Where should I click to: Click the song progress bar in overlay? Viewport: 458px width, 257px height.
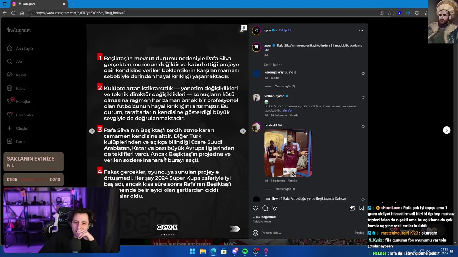[33, 180]
